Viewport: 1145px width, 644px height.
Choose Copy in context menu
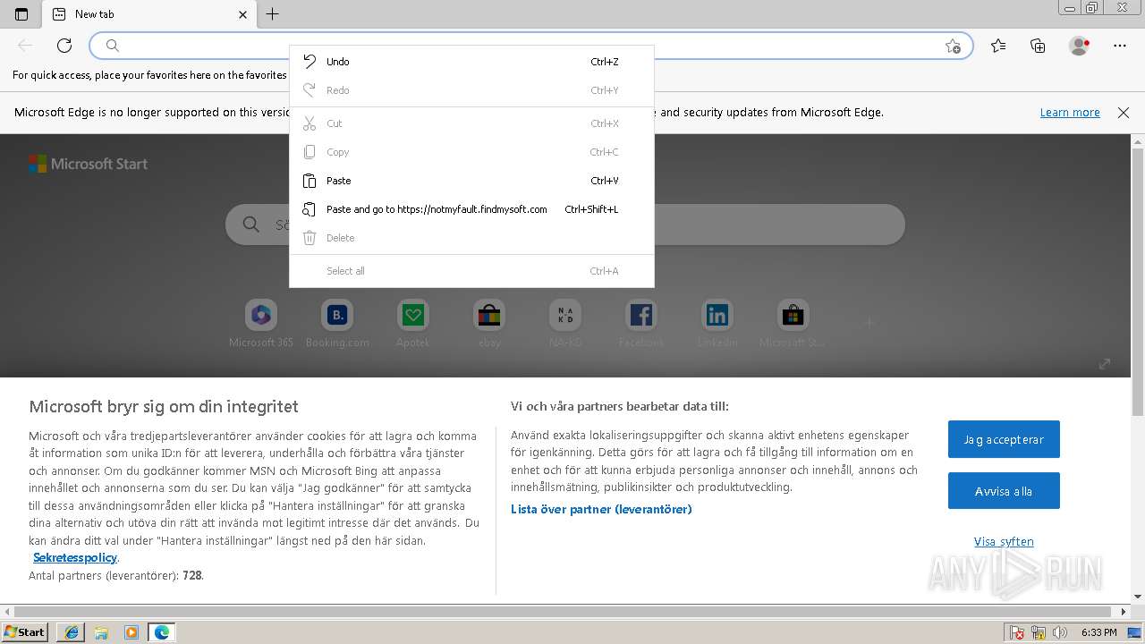click(471, 152)
